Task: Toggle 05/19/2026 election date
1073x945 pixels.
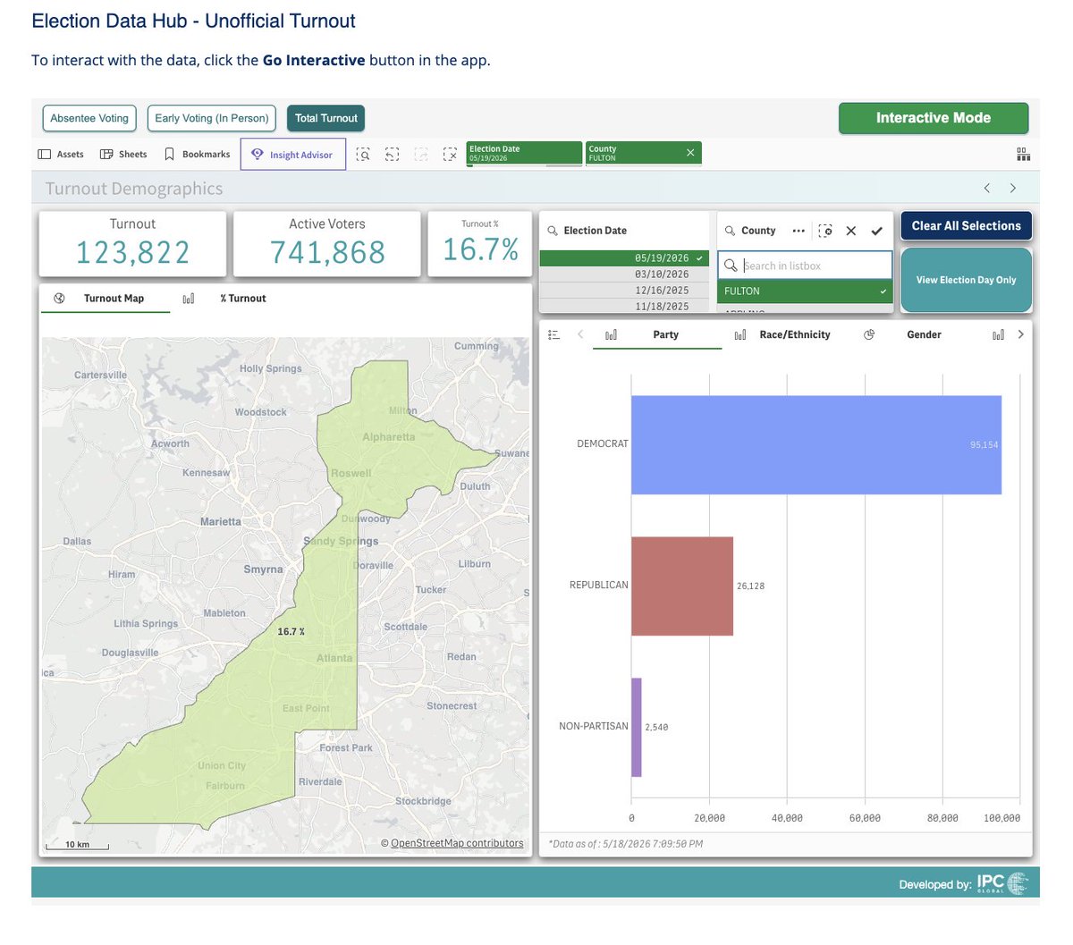Action: coord(624,258)
